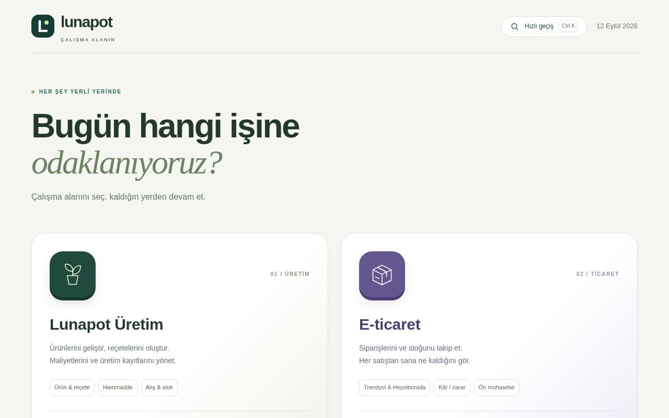669x418 pixels.
Task: Click the lunapot brand name
Action: 87,22
